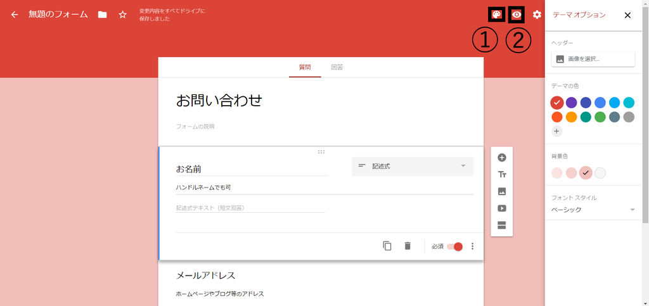Open the theme palette icon

496,15
